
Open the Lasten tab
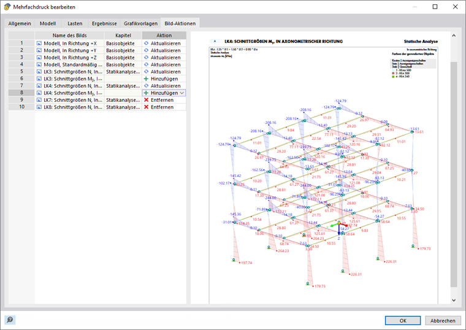pyautogui.click(x=75, y=23)
